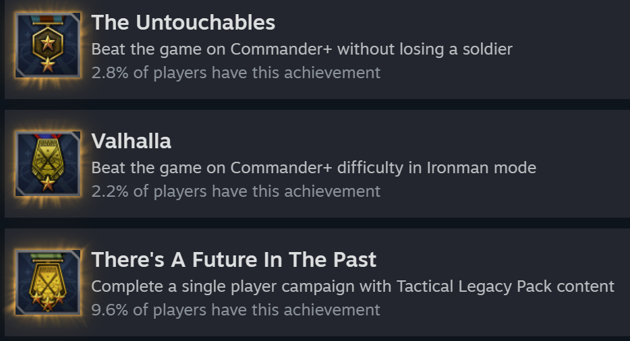630x341 pixels.
Task: Click the red-blue ribbon on Valhalla medal
Action: (48, 137)
